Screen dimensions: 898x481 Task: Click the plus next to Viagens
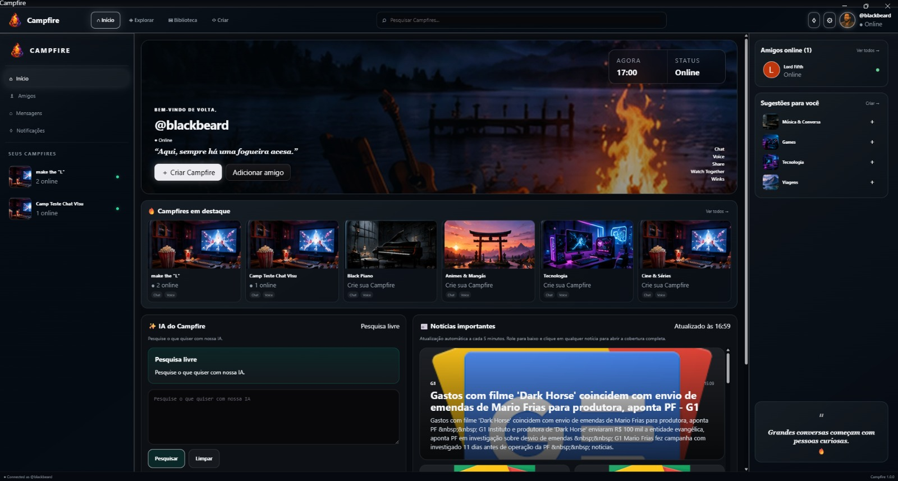[872, 182]
